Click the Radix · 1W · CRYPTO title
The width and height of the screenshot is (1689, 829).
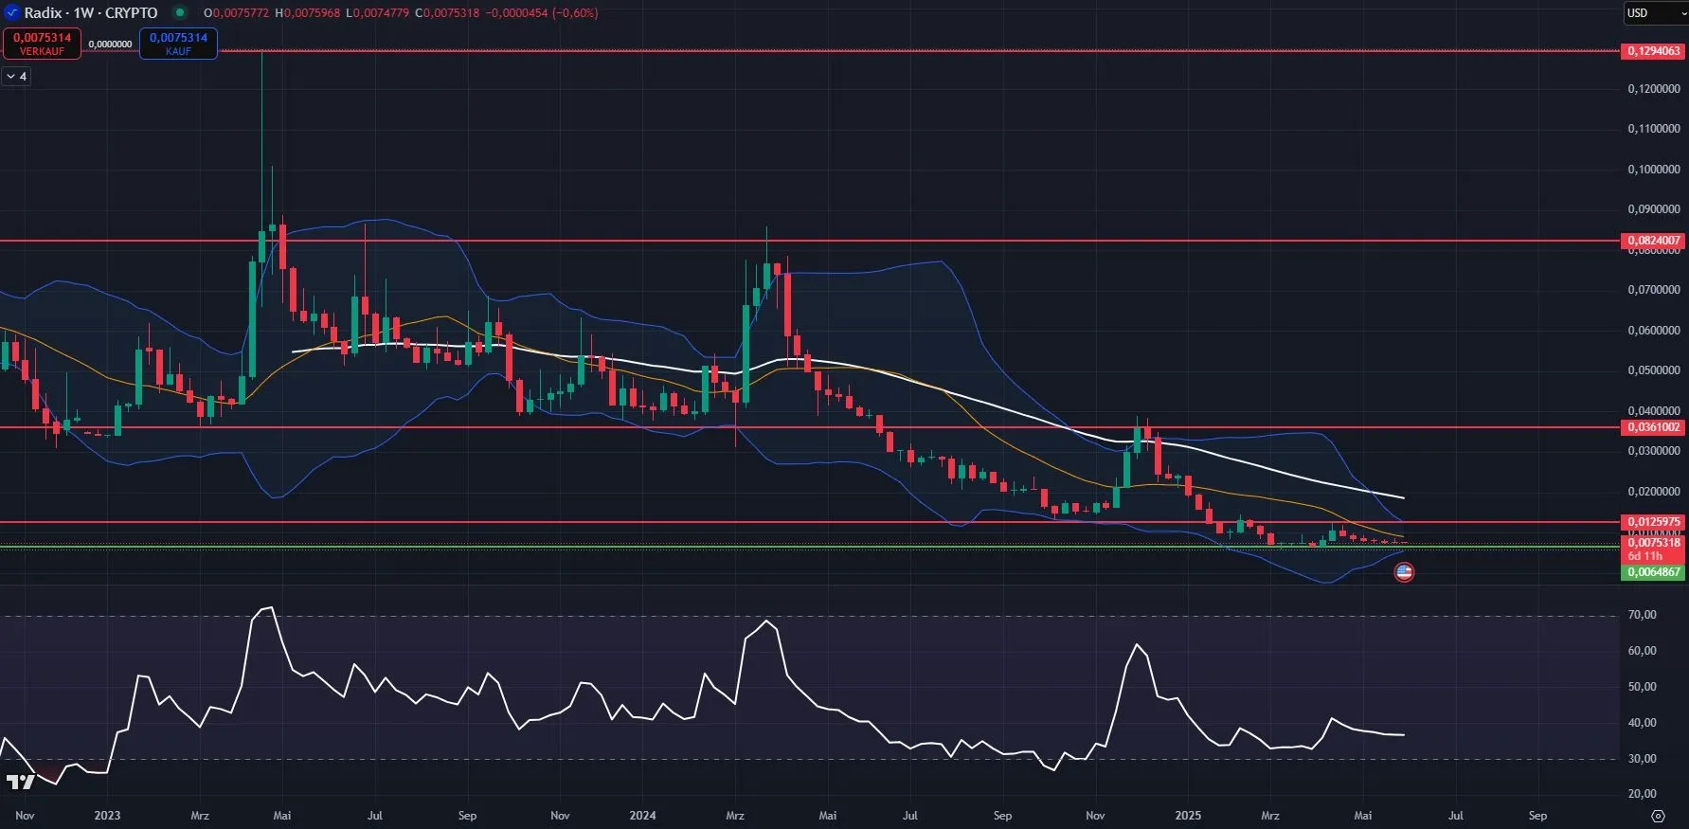(x=91, y=12)
